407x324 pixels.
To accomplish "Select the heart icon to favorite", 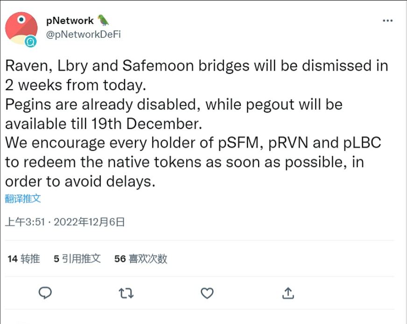I will (207, 294).
